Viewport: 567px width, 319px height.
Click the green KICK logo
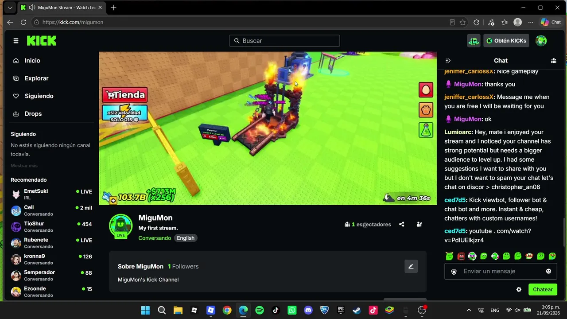coord(41,41)
